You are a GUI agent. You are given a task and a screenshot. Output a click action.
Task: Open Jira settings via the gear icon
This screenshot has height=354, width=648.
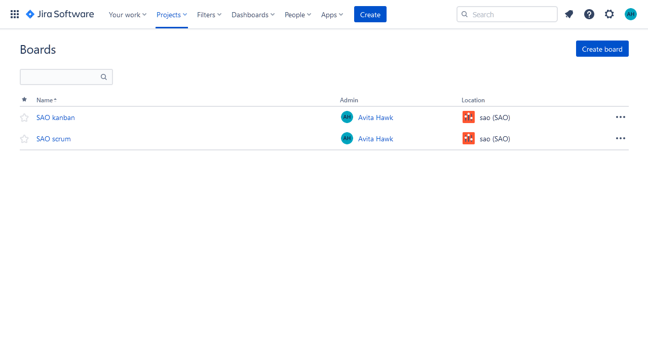[609, 14]
